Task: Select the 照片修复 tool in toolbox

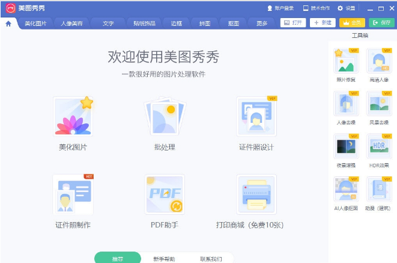Action: point(346,61)
